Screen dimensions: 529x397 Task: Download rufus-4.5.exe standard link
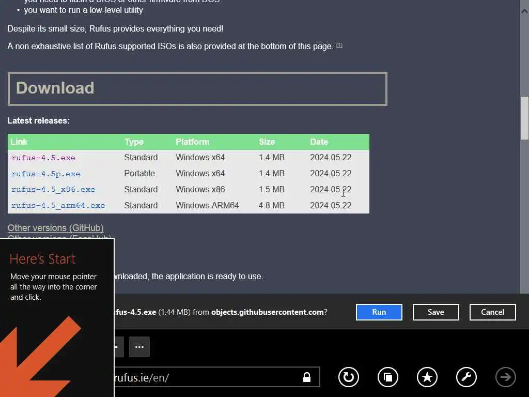[x=43, y=158]
